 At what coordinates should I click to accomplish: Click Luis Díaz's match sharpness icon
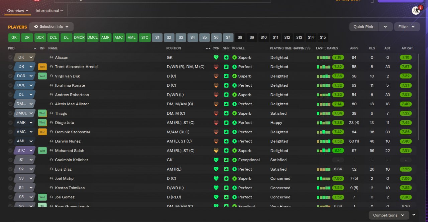pos(226,169)
